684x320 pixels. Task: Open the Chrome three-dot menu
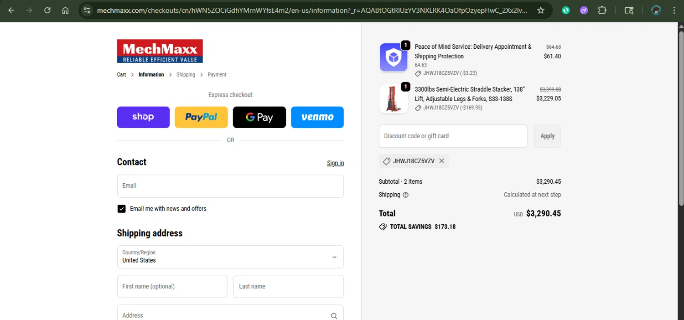point(674,10)
